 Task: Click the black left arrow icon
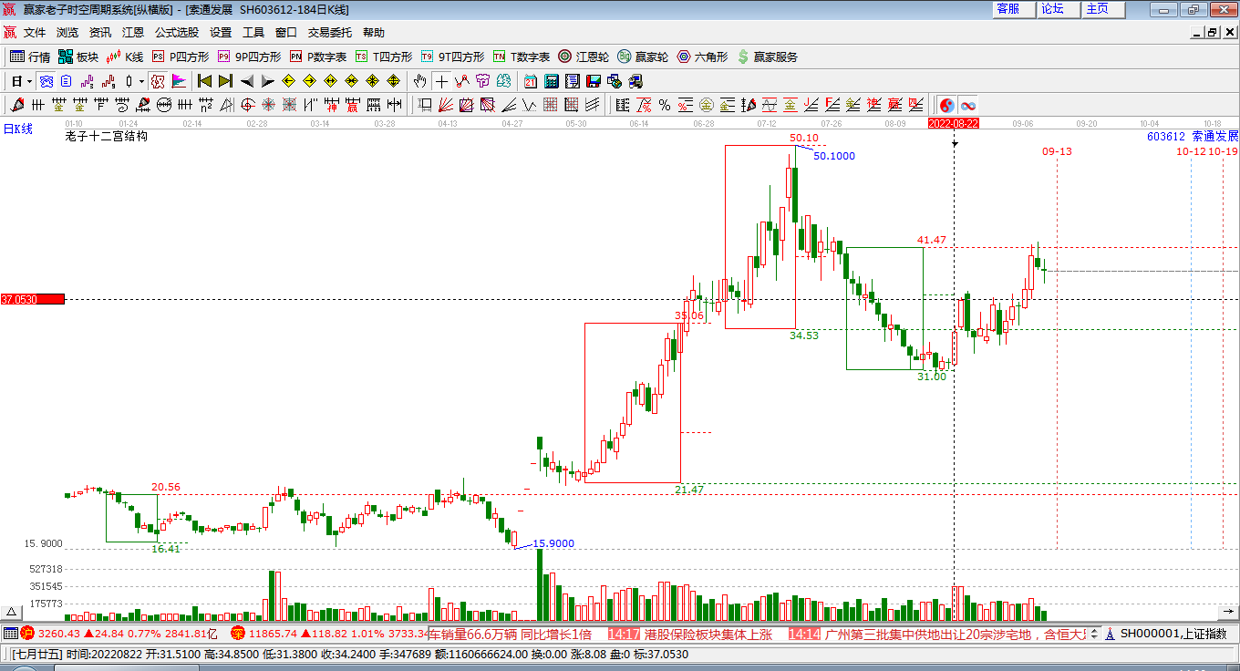[246, 81]
